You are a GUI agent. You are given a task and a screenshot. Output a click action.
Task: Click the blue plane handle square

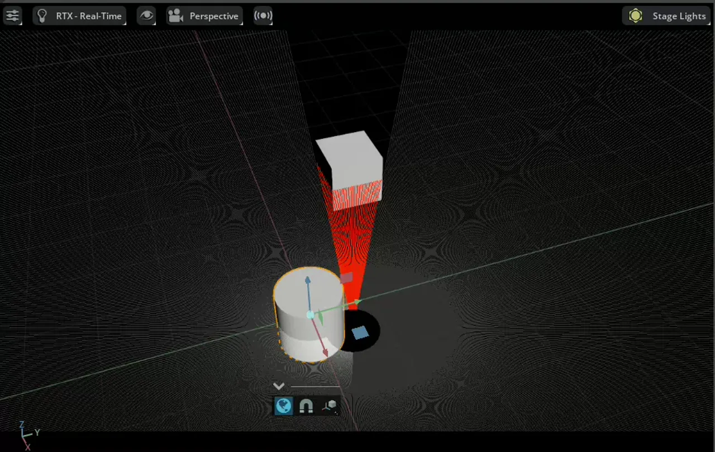point(360,333)
